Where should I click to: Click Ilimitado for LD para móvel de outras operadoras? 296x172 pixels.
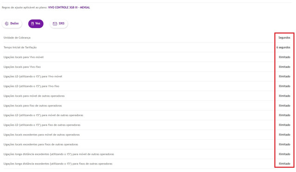[284, 115]
